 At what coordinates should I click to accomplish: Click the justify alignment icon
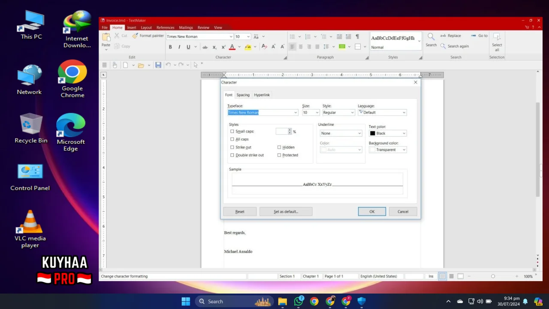coord(317,47)
